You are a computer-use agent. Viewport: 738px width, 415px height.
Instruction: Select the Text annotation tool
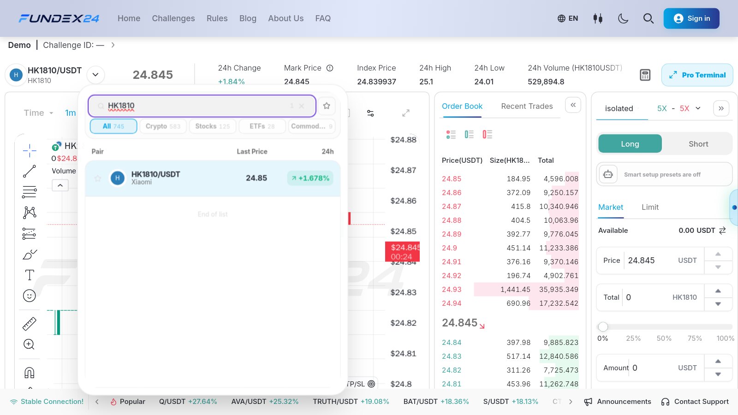pyautogui.click(x=30, y=275)
